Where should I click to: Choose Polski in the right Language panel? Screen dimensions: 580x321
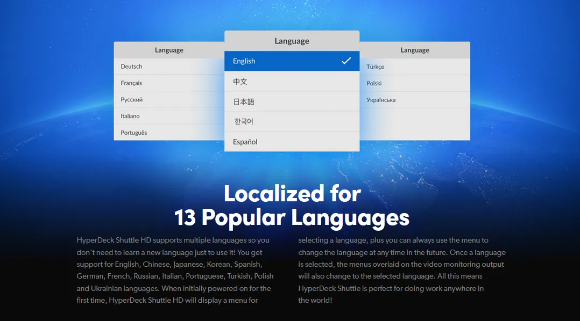click(415, 83)
